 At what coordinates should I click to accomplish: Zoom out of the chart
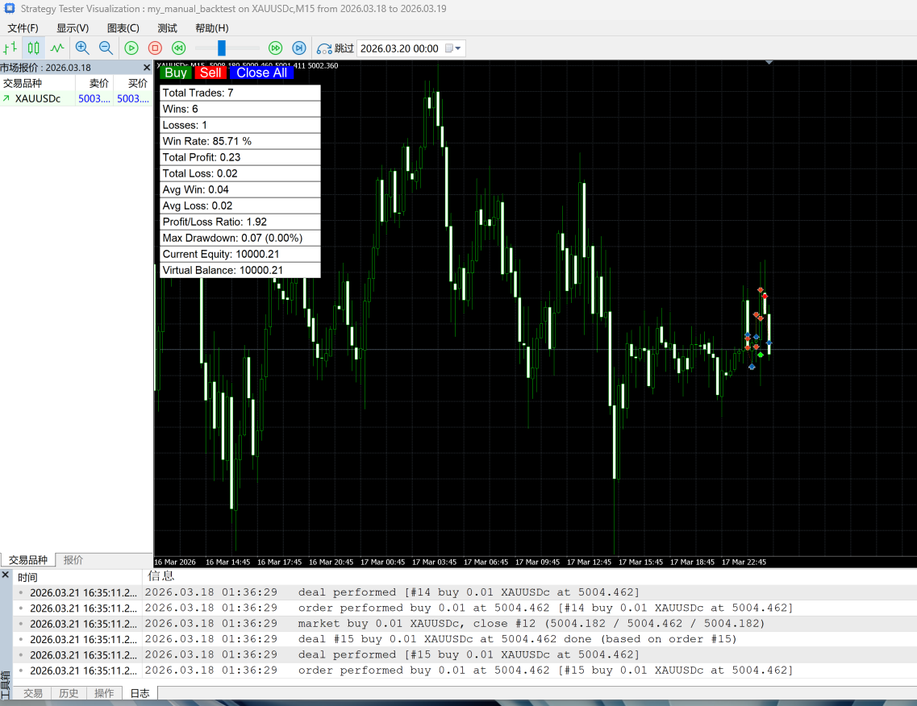point(106,48)
